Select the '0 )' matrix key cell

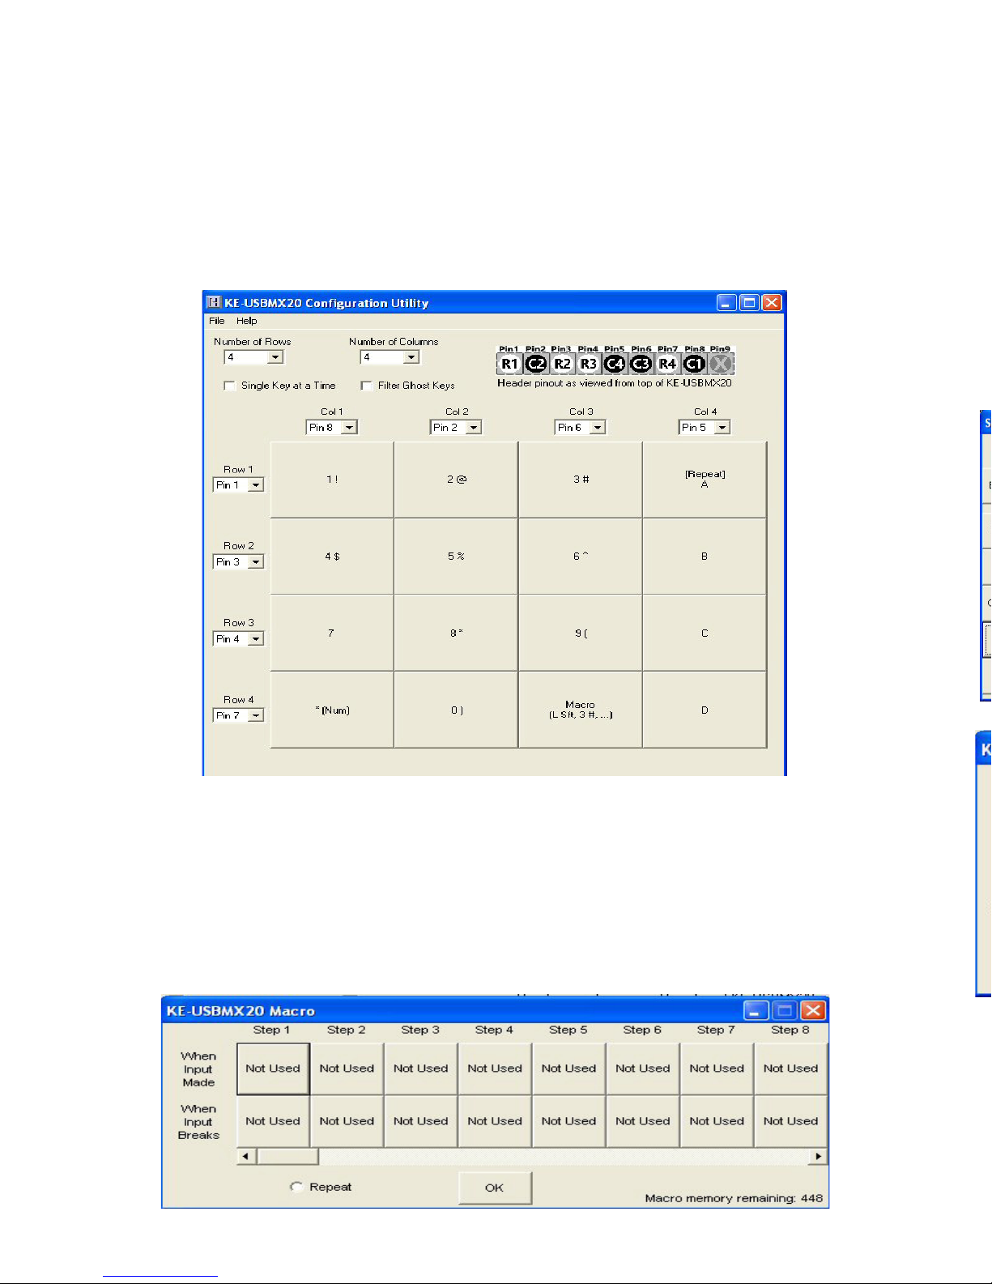tap(456, 710)
